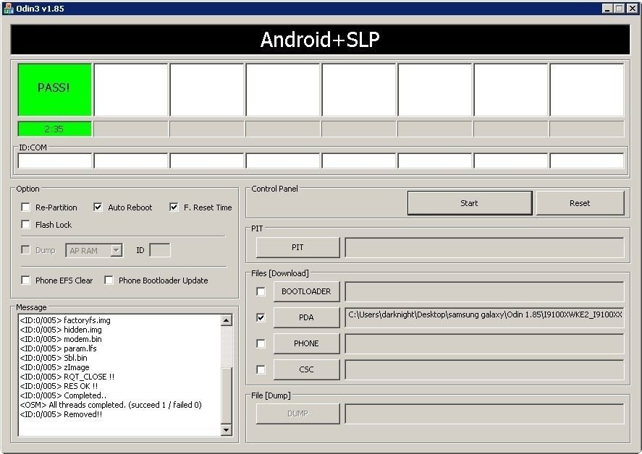The image size is (642, 454).
Task: Click the File Dump path field
Action: click(x=484, y=414)
